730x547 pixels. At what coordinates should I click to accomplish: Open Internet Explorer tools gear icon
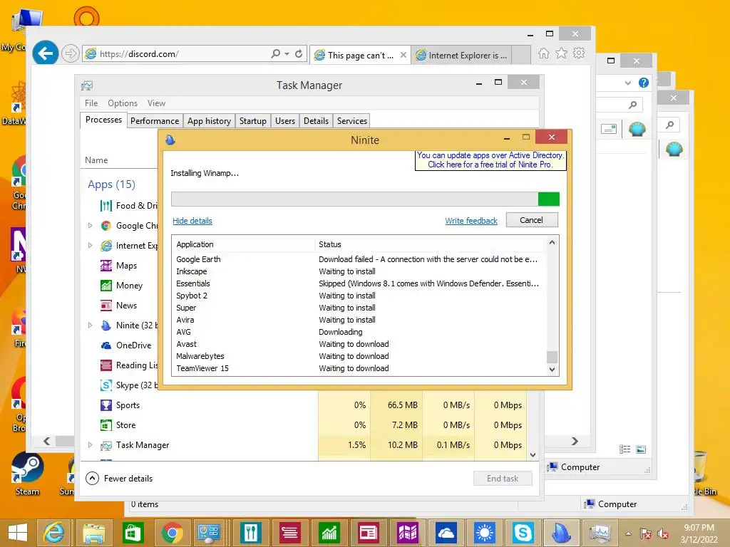click(579, 53)
